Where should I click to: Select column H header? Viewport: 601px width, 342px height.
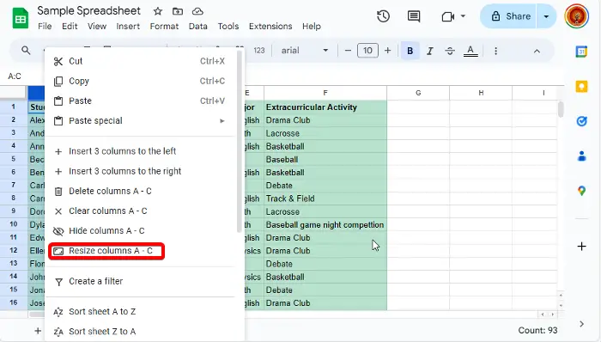[x=481, y=93]
